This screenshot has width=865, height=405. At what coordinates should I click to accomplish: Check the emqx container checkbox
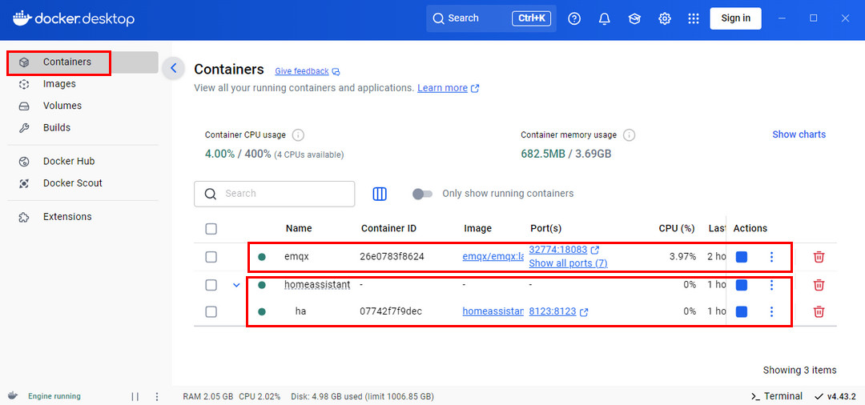pos(211,257)
